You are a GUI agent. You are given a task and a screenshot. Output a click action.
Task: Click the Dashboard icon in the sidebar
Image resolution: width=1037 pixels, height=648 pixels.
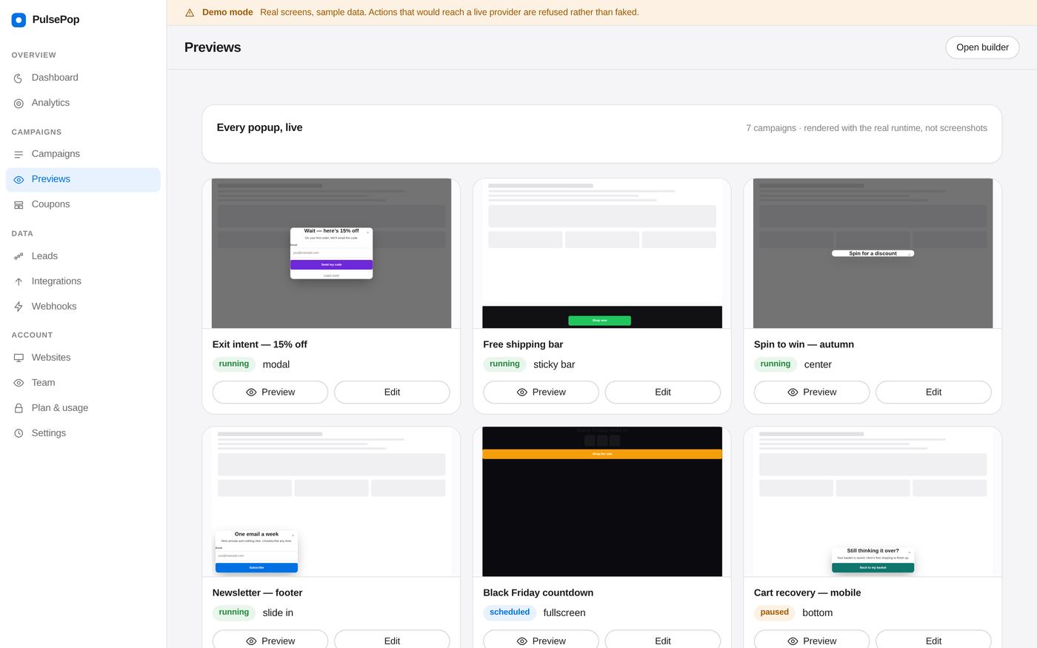tap(19, 78)
